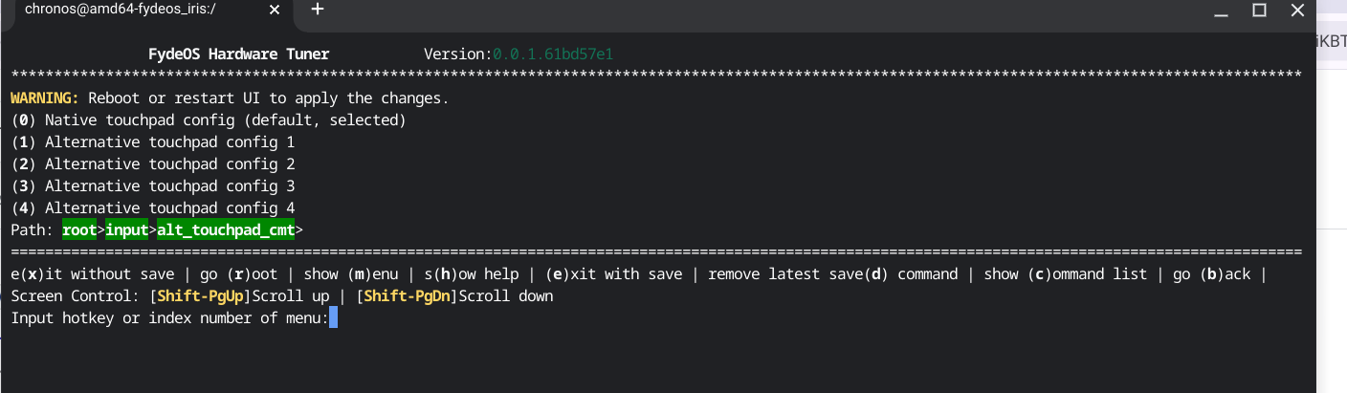Open a new terminal tab
1347x393 pixels.
[x=318, y=9]
